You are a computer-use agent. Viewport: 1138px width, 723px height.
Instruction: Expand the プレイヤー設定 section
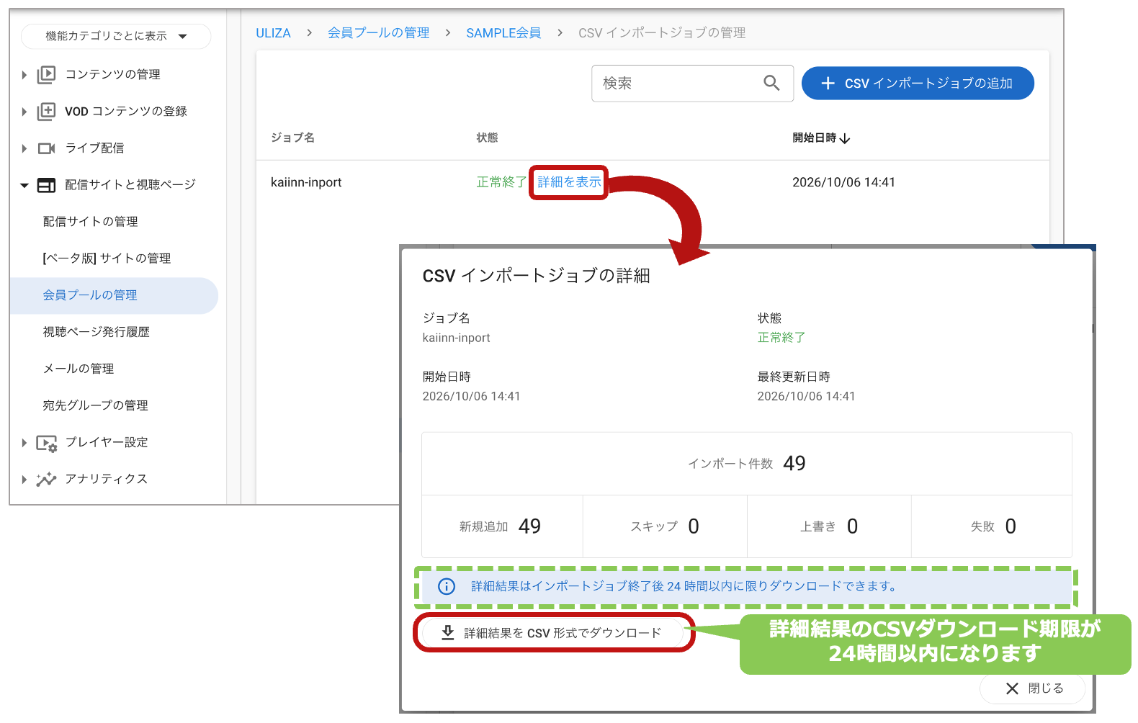[x=24, y=443]
